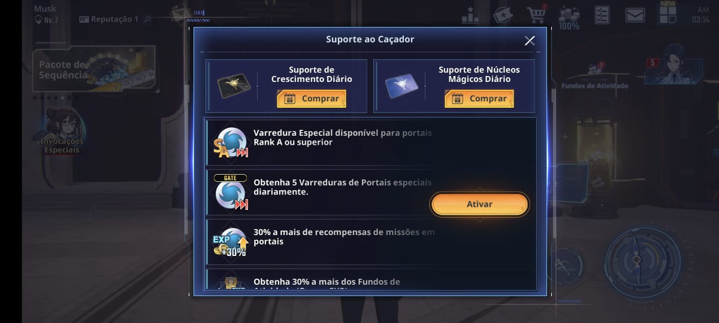Tap the gold coins 100% icon
The height and width of the screenshot is (323, 719).
coord(569,17)
